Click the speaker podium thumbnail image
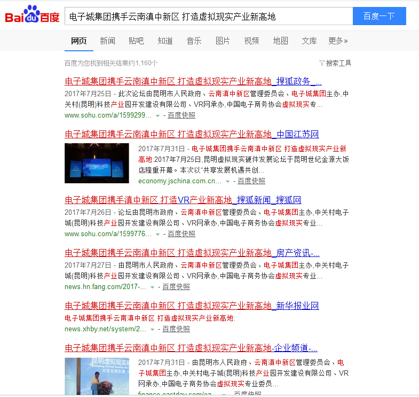419x397 pixels. tap(97, 376)
